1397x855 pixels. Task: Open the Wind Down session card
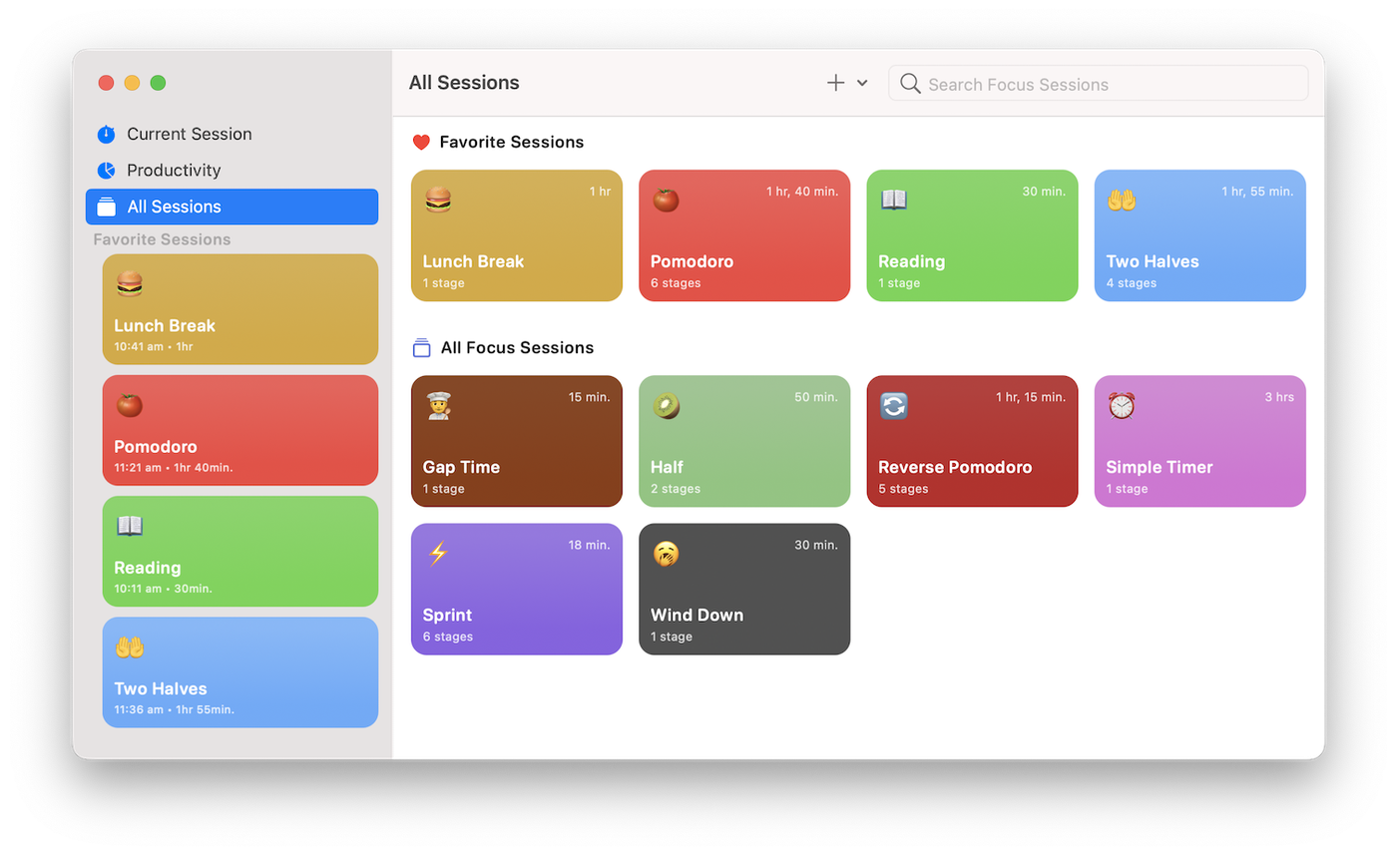[x=744, y=590]
